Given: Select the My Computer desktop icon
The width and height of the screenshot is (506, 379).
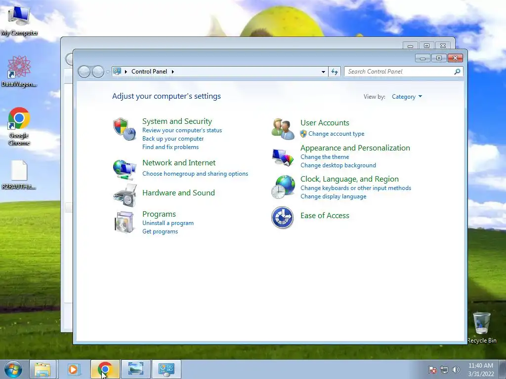Looking at the screenshot, I should [x=19, y=21].
